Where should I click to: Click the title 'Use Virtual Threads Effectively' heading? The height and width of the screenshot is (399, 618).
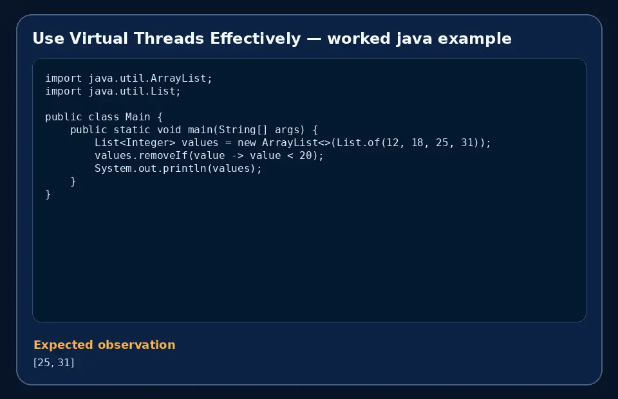tap(272, 39)
